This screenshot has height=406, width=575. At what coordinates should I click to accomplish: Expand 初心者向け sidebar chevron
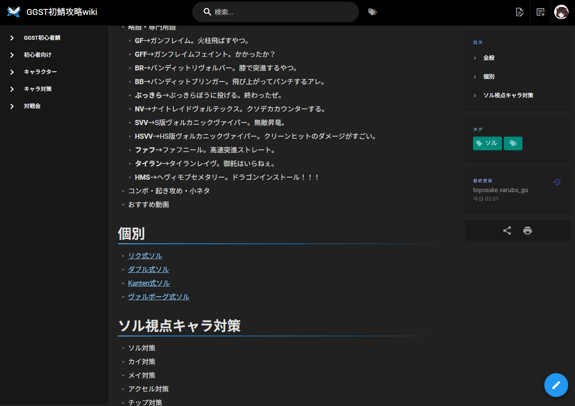[x=12, y=55]
